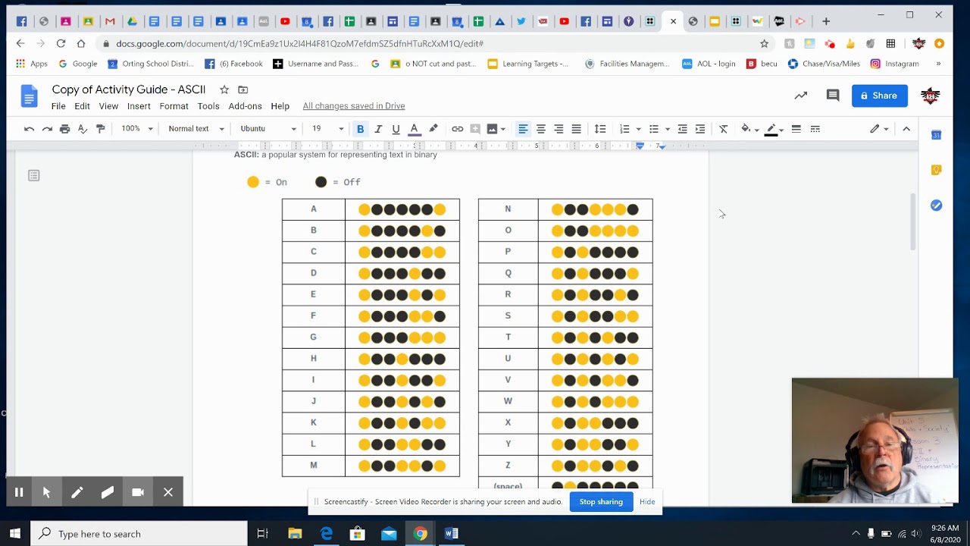Click All changes saved in Drive link

click(x=354, y=106)
